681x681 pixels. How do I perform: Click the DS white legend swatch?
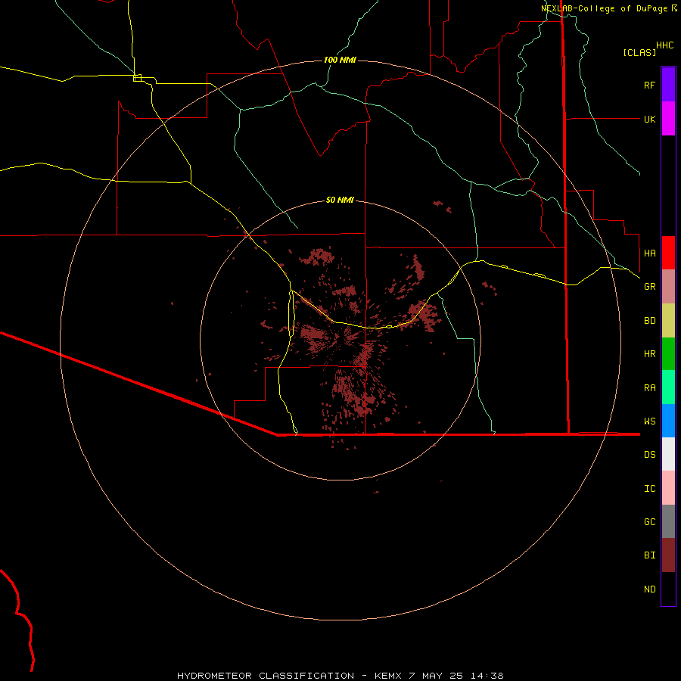pyautogui.click(x=668, y=454)
